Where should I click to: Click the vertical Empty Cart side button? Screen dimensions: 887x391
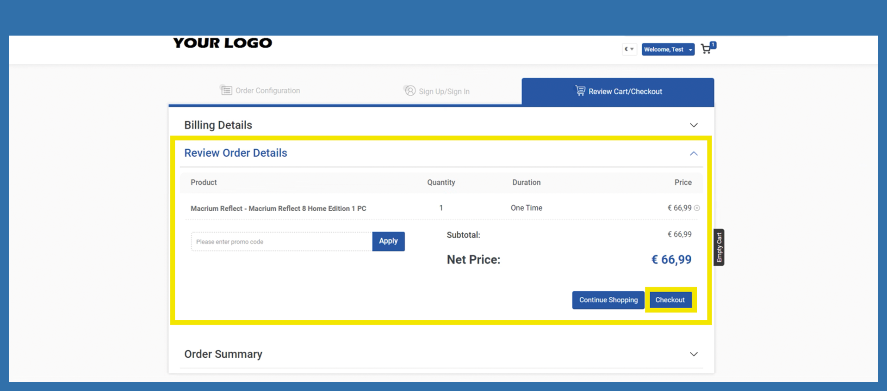tap(719, 247)
